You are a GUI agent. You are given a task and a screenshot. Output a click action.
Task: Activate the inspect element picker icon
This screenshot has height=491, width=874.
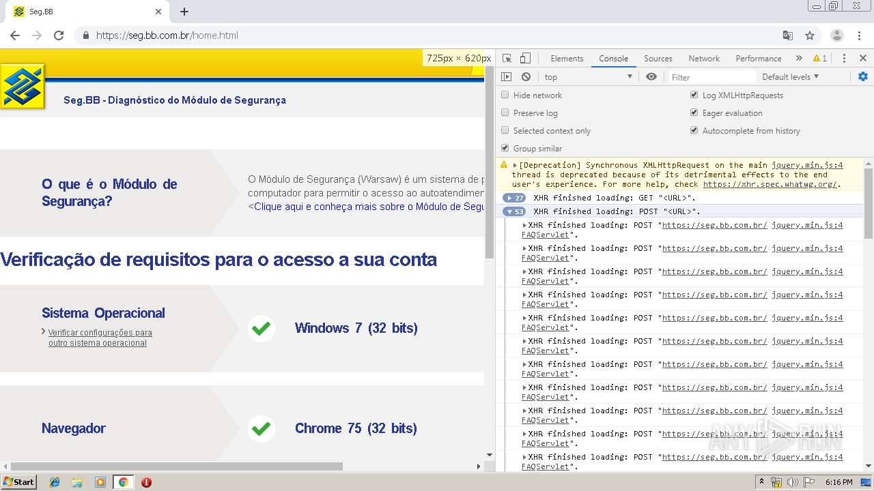point(507,59)
